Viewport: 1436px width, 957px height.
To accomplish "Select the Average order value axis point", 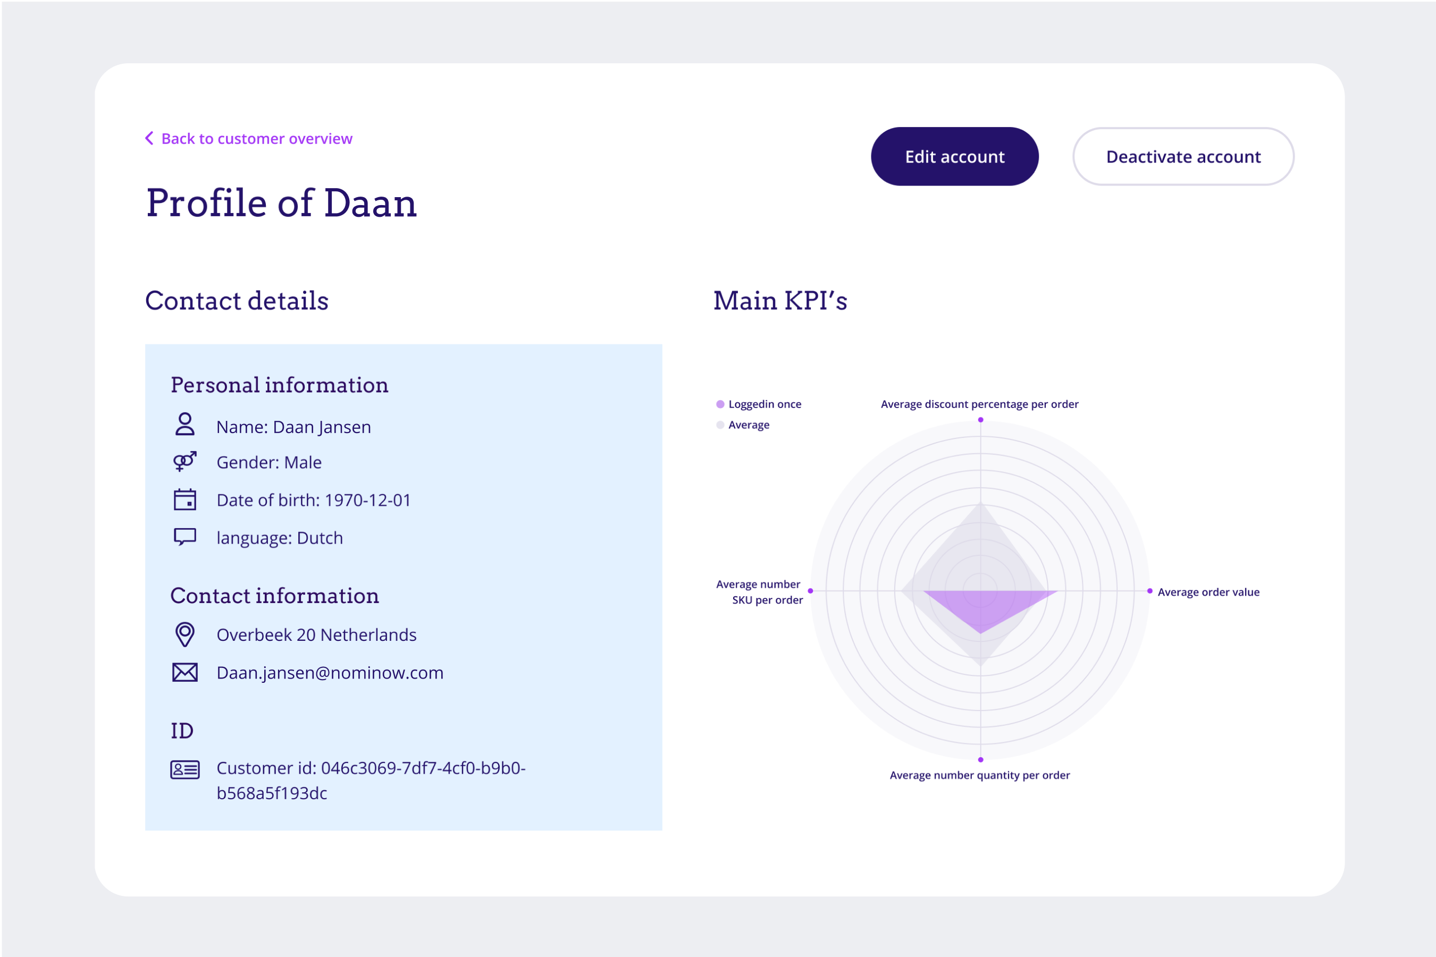I will tap(1149, 591).
